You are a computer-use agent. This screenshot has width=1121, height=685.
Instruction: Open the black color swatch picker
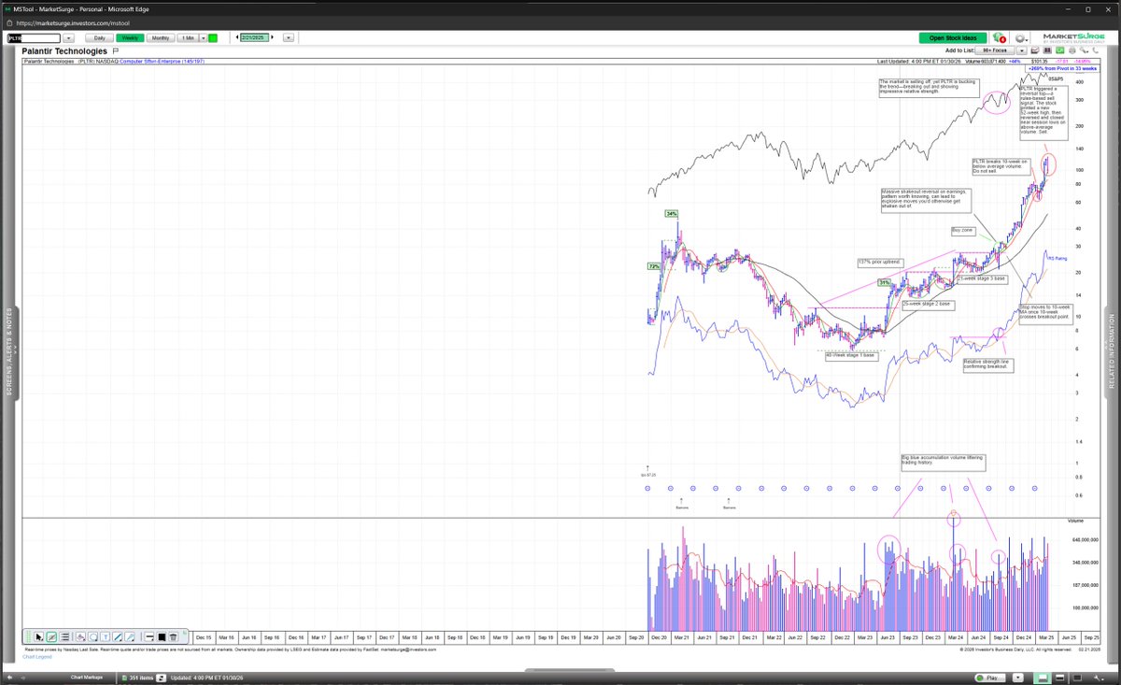click(x=161, y=636)
